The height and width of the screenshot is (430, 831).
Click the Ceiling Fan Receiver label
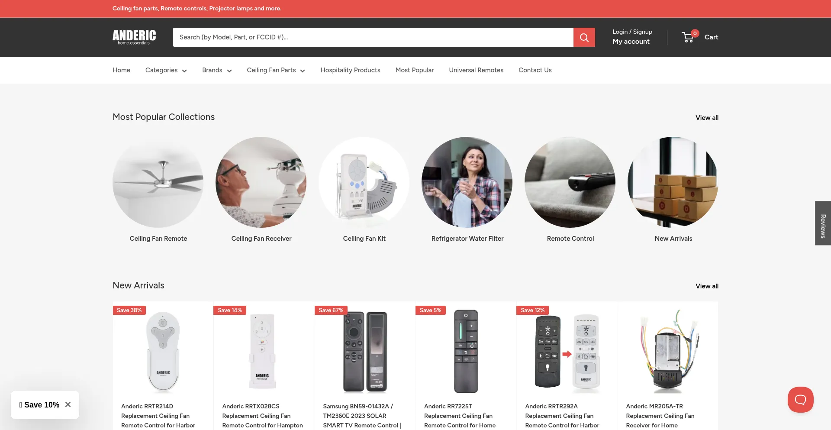tap(261, 239)
